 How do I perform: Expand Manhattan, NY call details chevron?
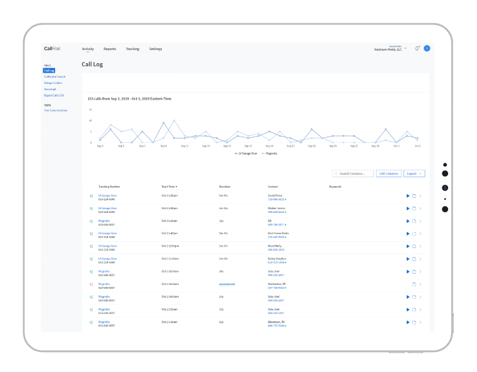(421, 284)
